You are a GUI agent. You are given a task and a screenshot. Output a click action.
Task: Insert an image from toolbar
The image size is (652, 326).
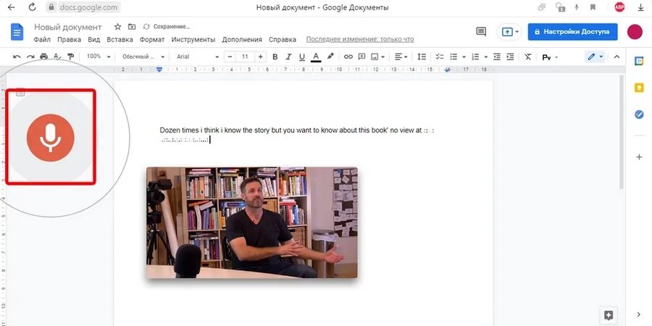click(x=375, y=57)
